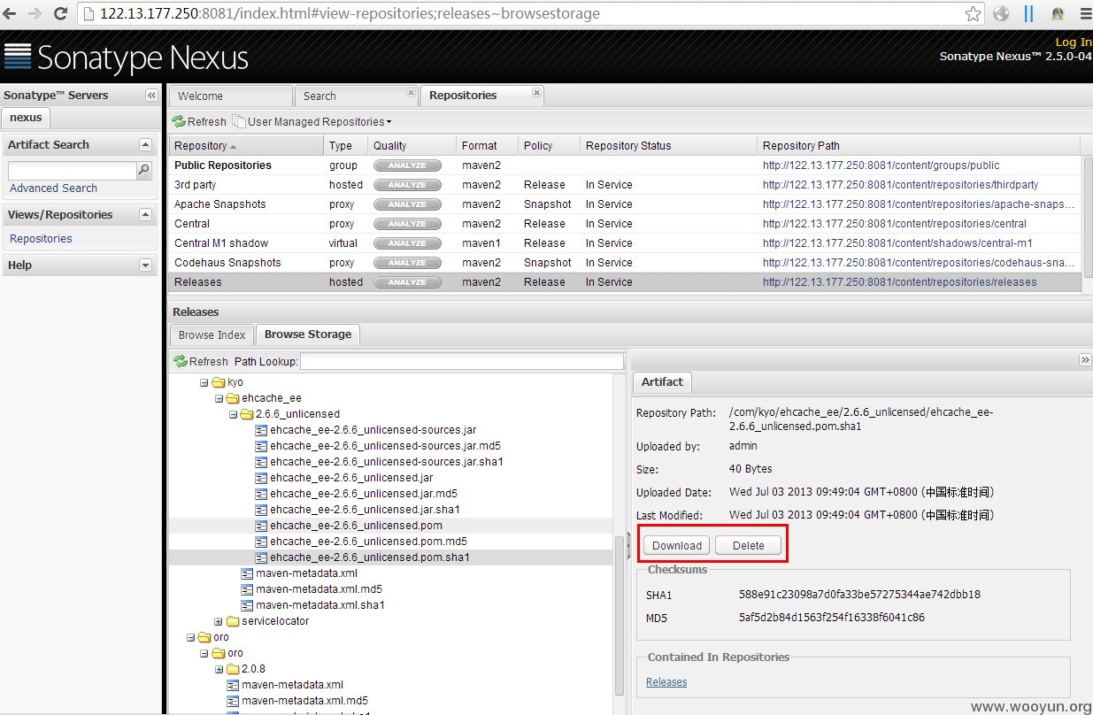
Task: Click ANALYZE for Central repository
Action: 407,224
